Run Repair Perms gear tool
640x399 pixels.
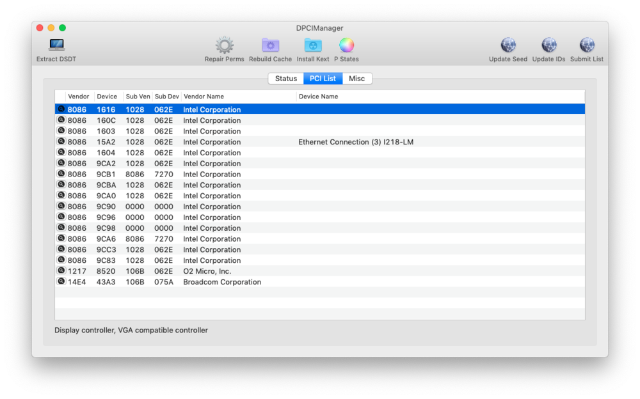[224, 45]
